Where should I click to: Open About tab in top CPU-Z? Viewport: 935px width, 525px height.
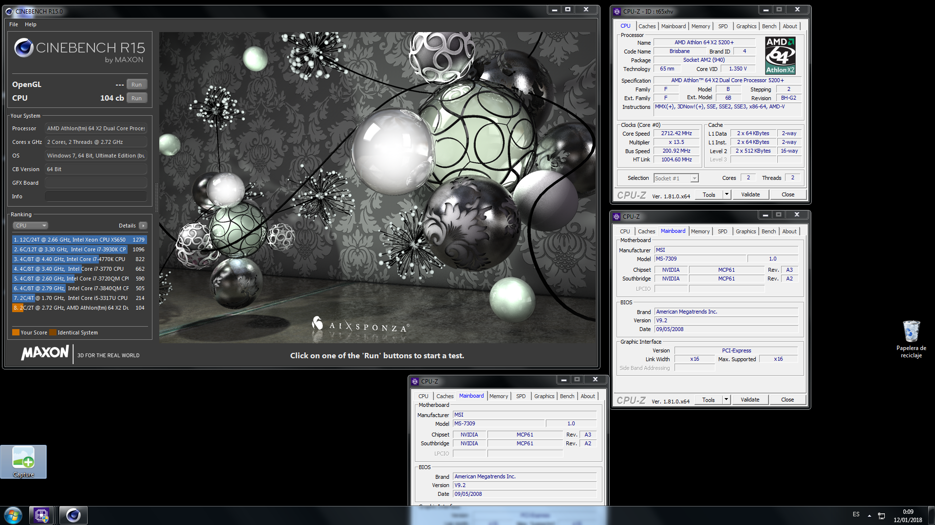pyautogui.click(x=790, y=26)
